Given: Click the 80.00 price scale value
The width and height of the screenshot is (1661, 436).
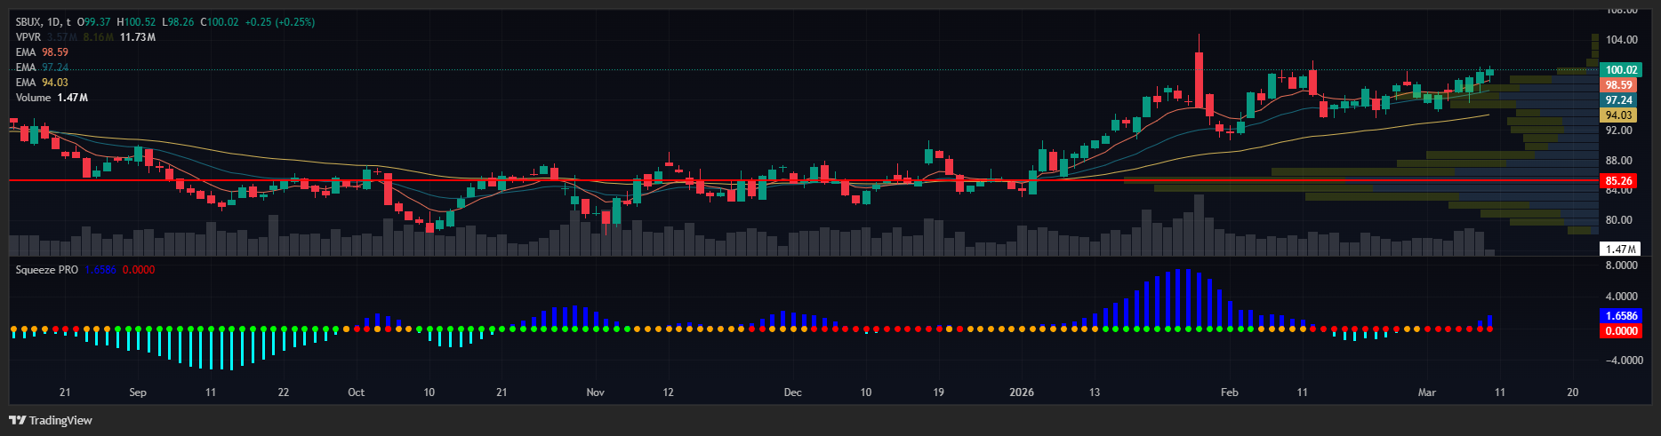Looking at the screenshot, I should tap(1618, 220).
